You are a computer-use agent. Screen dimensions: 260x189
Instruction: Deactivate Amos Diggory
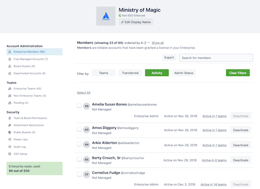(241, 130)
